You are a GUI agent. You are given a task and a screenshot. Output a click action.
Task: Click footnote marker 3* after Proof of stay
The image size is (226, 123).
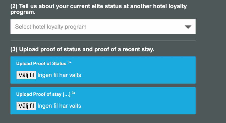point(74,94)
